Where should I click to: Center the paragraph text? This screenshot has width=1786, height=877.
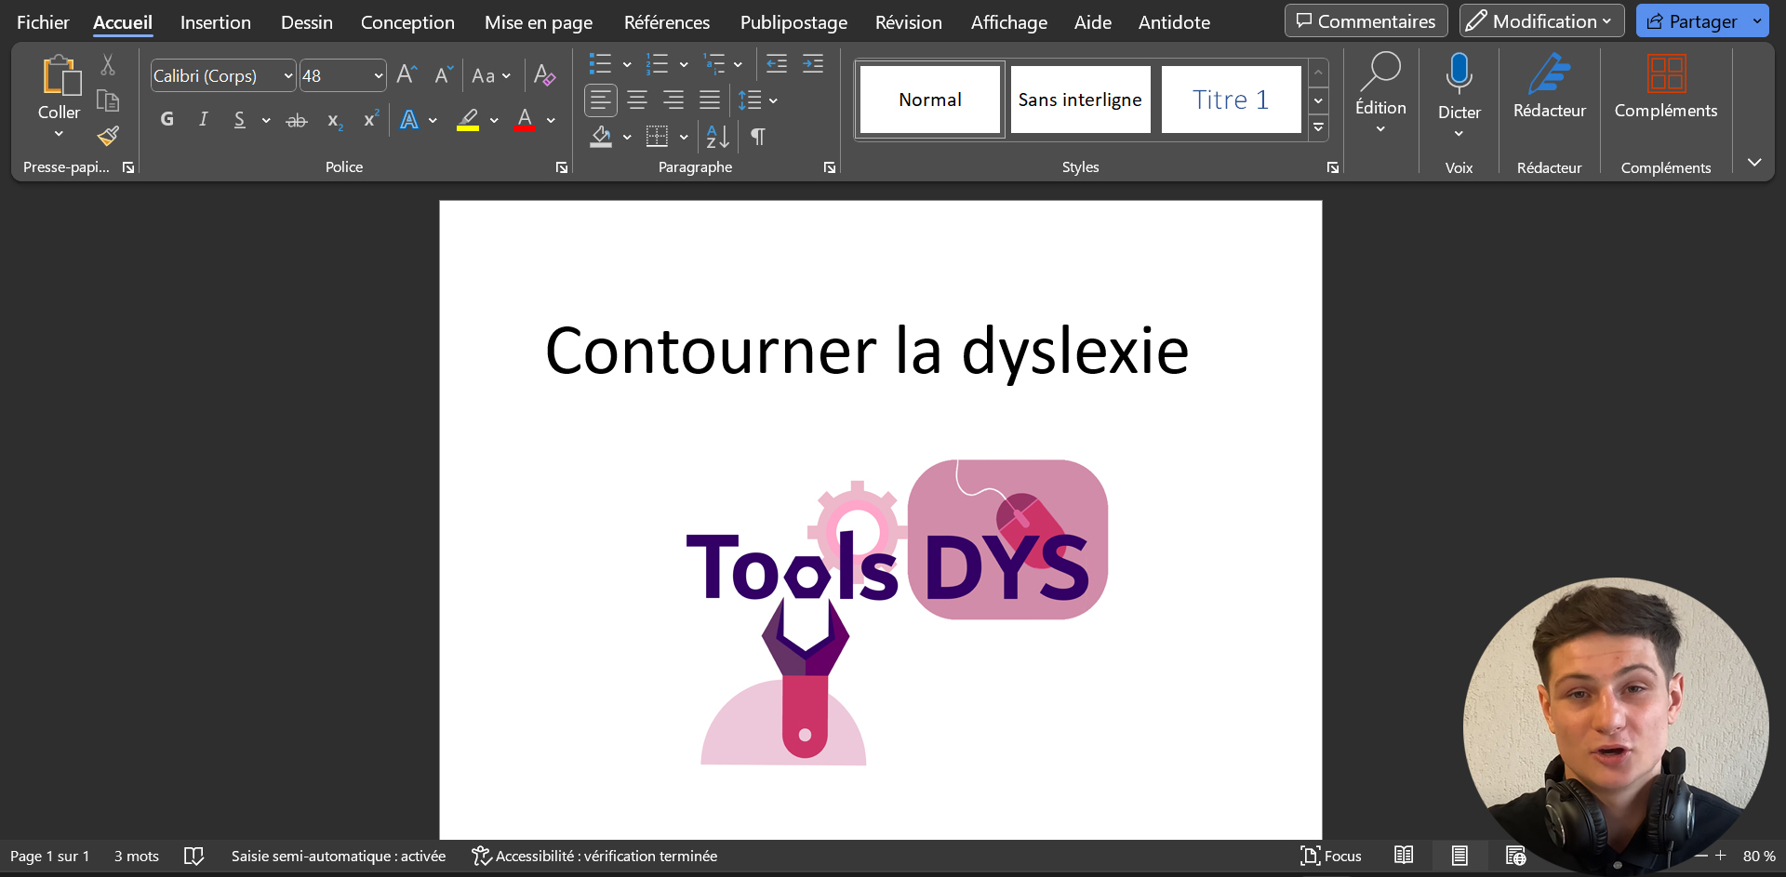(x=637, y=100)
